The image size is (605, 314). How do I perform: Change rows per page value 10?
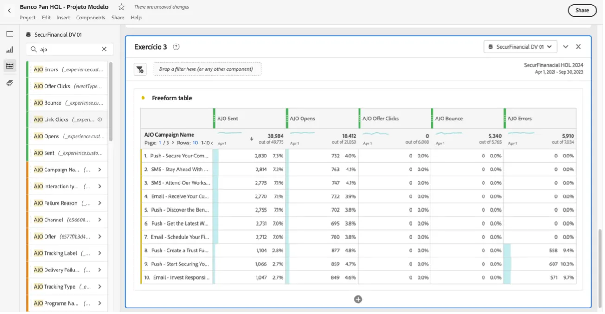point(196,143)
